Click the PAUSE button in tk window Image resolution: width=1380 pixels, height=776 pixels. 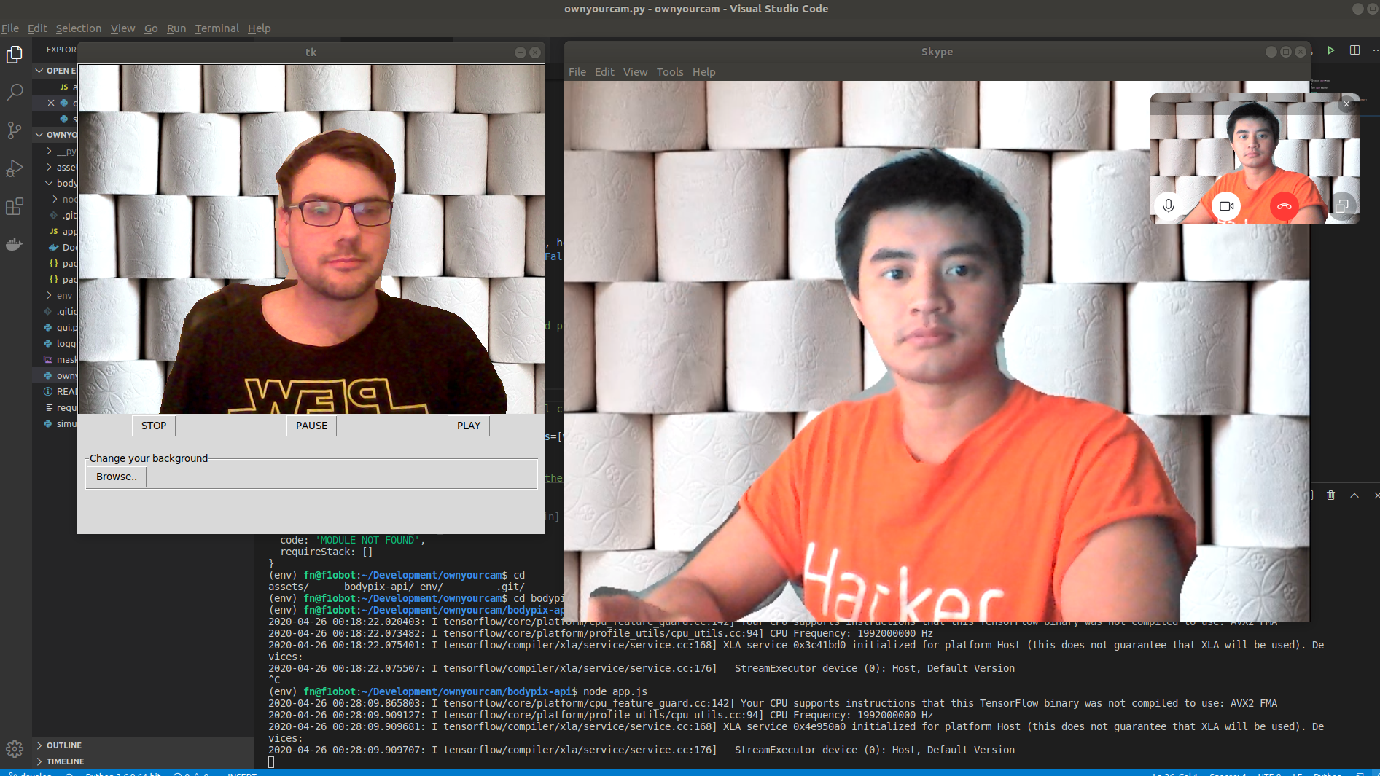[x=311, y=426]
